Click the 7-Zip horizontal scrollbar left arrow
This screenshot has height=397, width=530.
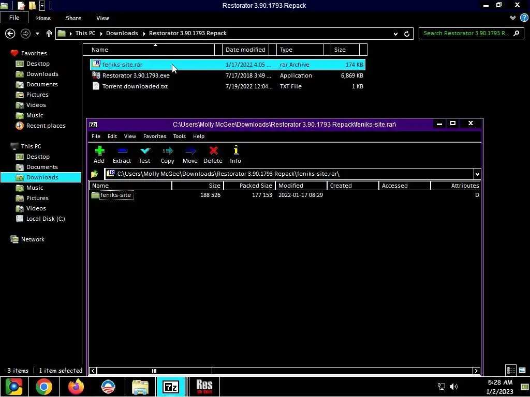tap(93, 371)
